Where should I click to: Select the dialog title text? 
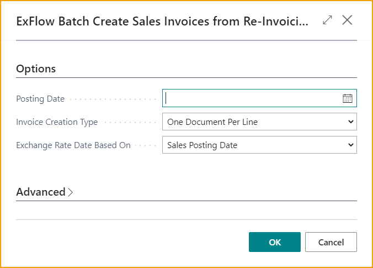162,21
